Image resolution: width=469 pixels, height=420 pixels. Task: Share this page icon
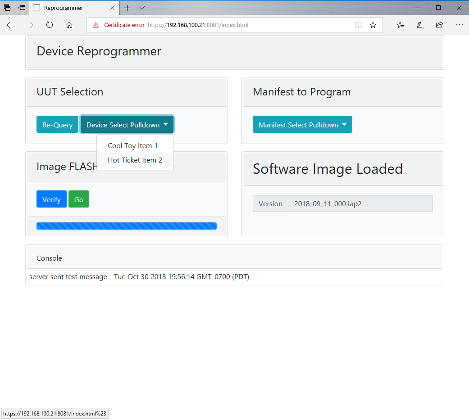[439, 25]
